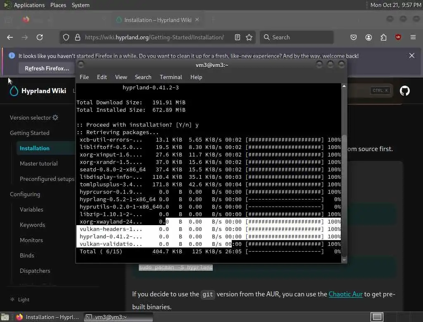Toggle reader view icon in address bar

tap(238, 37)
